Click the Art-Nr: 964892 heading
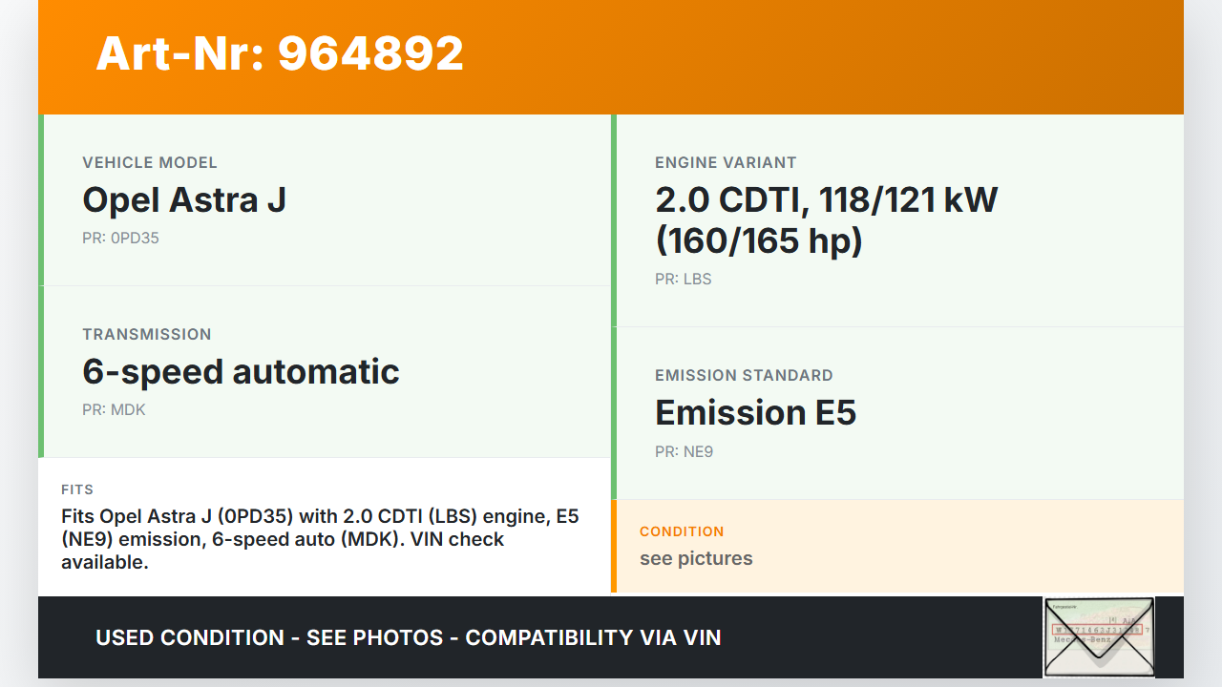This screenshot has height=687, width=1222. [x=280, y=53]
